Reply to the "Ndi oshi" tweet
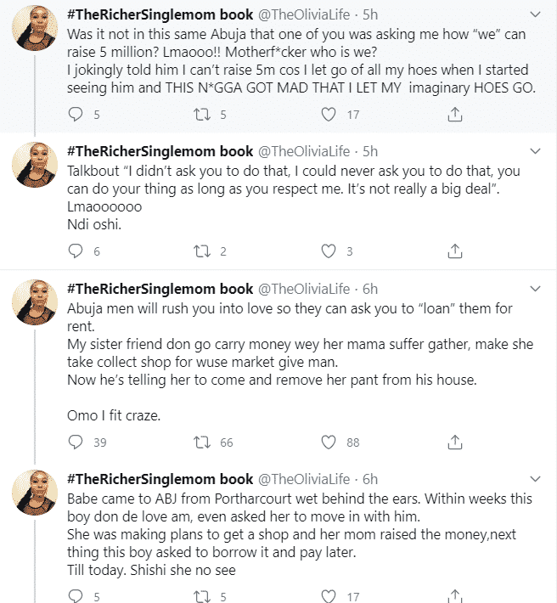Viewport: 557px width, 603px height. pyautogui.click(x=76, y=251)
